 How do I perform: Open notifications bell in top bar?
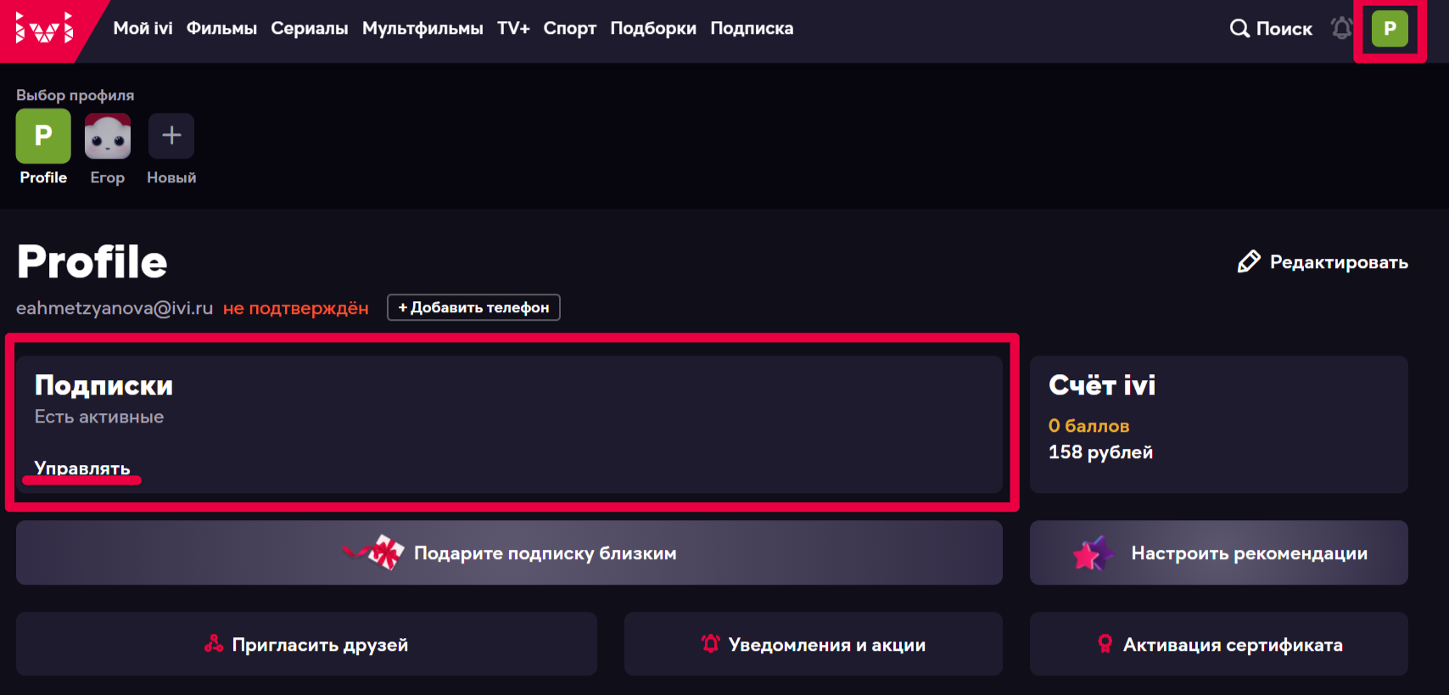pyautogui.click(x=1341, y=29)
